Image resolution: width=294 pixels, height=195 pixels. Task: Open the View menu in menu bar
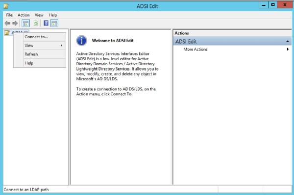(x=39, y=15)
